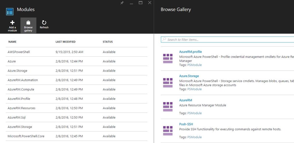
Task: Select the AWSPowerShell module row
Action: 76,52
